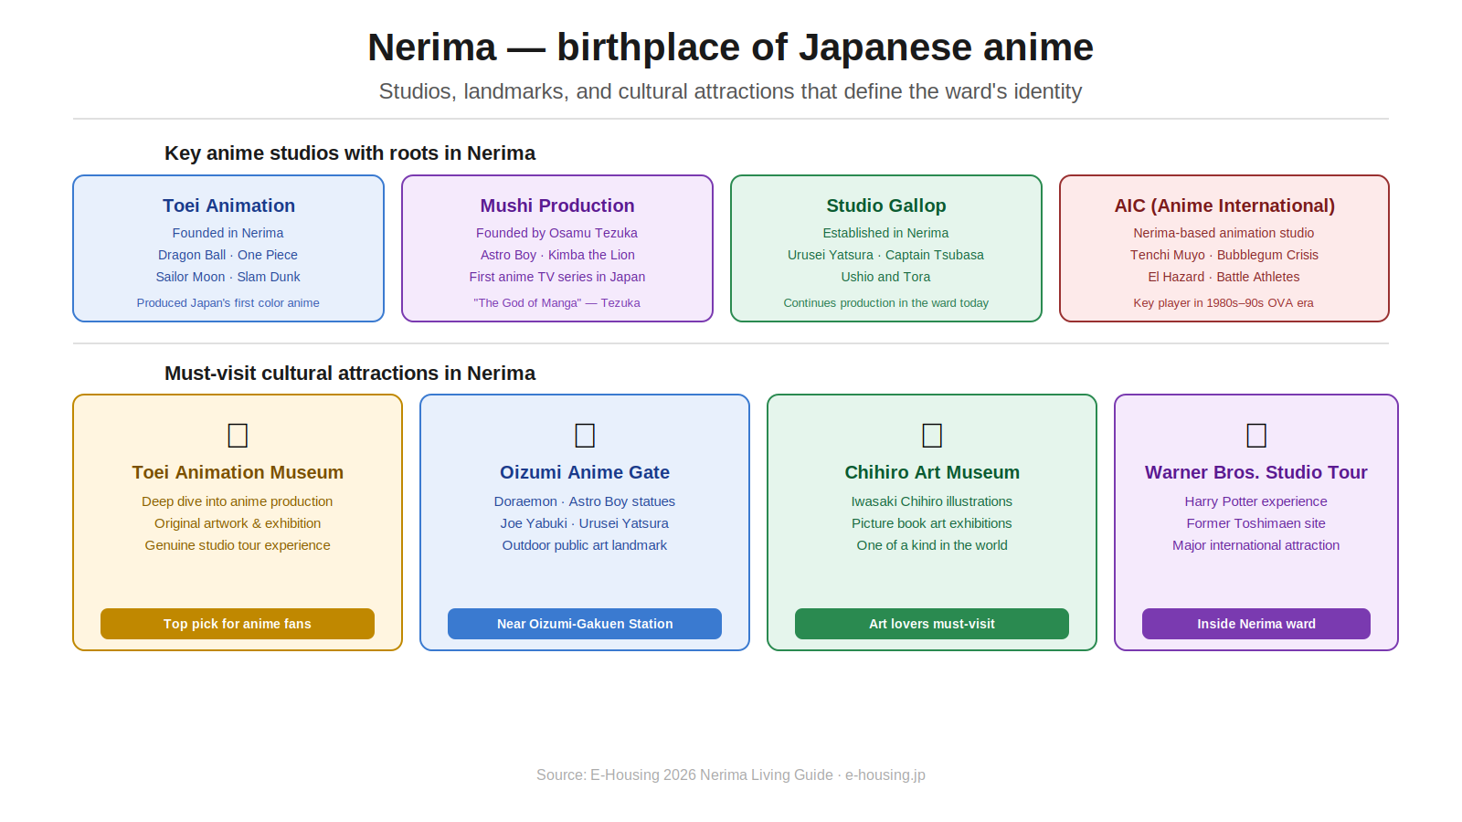Click 'One of a kind in the world'

(932, 545)
